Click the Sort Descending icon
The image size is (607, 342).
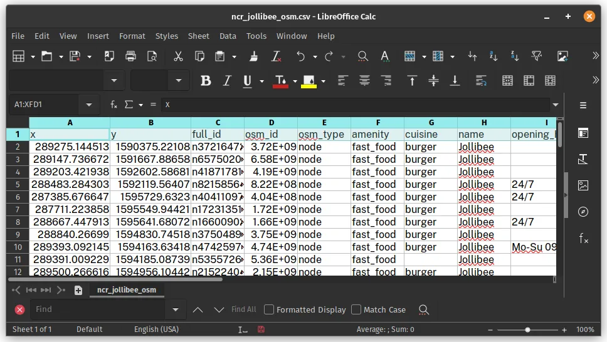point(515,56)
